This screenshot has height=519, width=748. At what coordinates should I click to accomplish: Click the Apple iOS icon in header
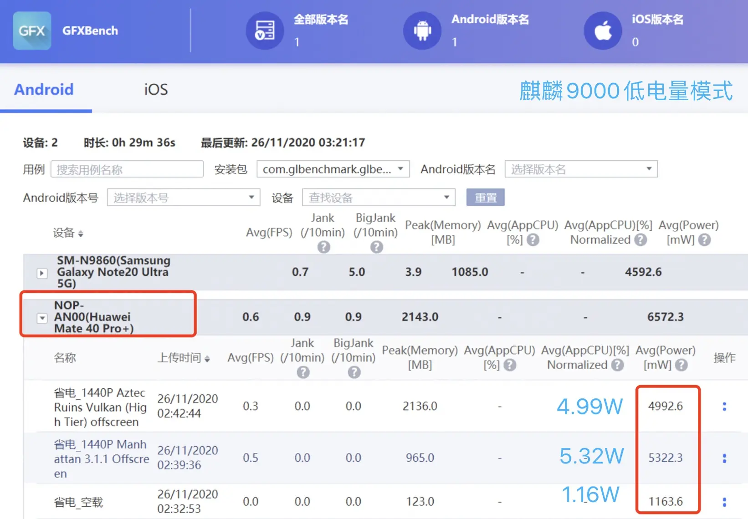(603, 31)
